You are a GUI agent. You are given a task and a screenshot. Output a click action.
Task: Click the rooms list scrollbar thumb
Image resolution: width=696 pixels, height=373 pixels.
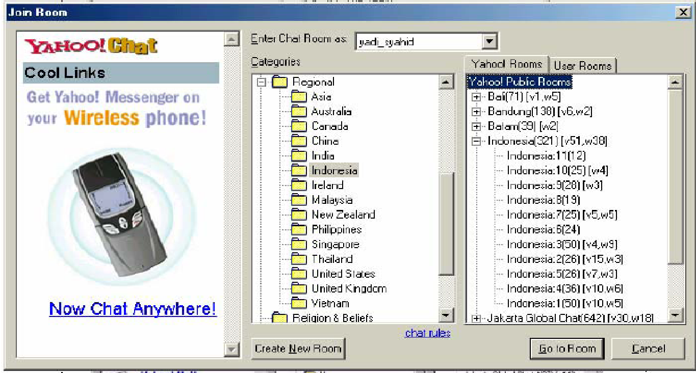[x=675, y=177]
